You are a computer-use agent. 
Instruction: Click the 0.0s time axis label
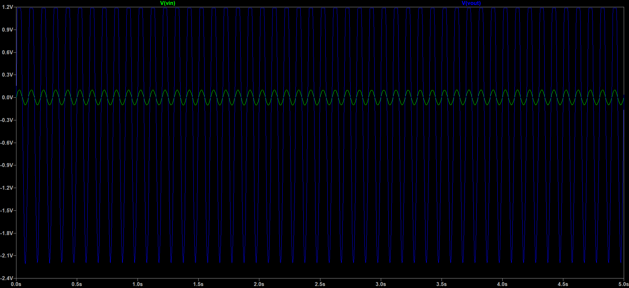click(16, 284)
